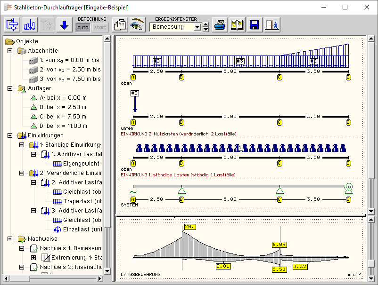Click the tree panel's horizontal scrollbar right arrow

[99, 278]
